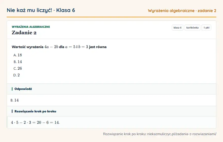Viewport: 223px width, 142px height.
Task: Click the answer 'B. 14' below Odpowiedź
Action: coord(15,100)
